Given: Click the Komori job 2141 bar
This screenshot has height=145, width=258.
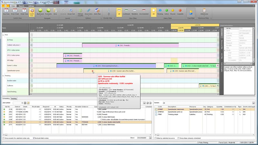Looking at the screenshot, I should pyautogui.click(x=106, y=66).
